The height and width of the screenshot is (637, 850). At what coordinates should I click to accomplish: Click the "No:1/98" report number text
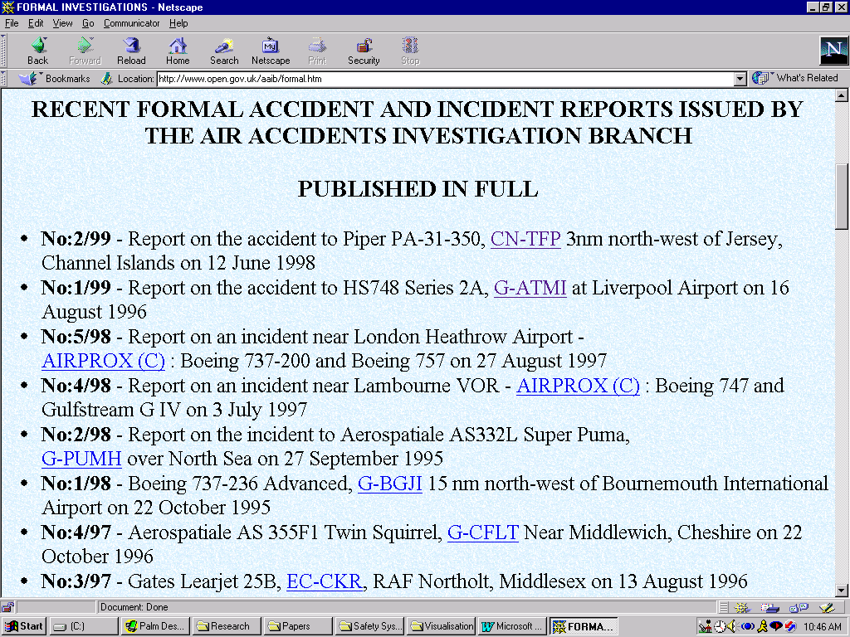click(x=76, y=484)
